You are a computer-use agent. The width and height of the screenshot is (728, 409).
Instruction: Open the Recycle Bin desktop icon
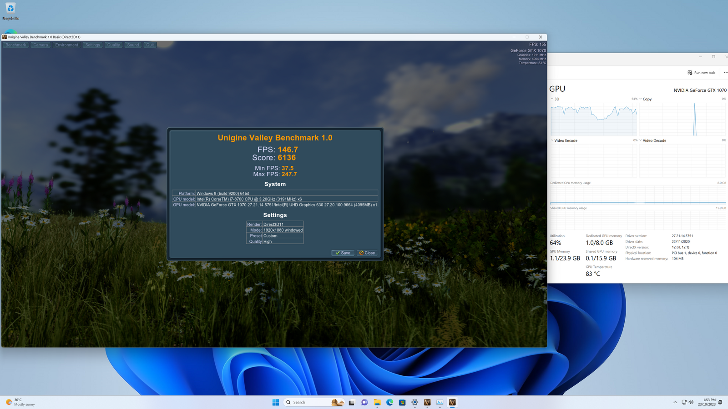click(10, 11)
